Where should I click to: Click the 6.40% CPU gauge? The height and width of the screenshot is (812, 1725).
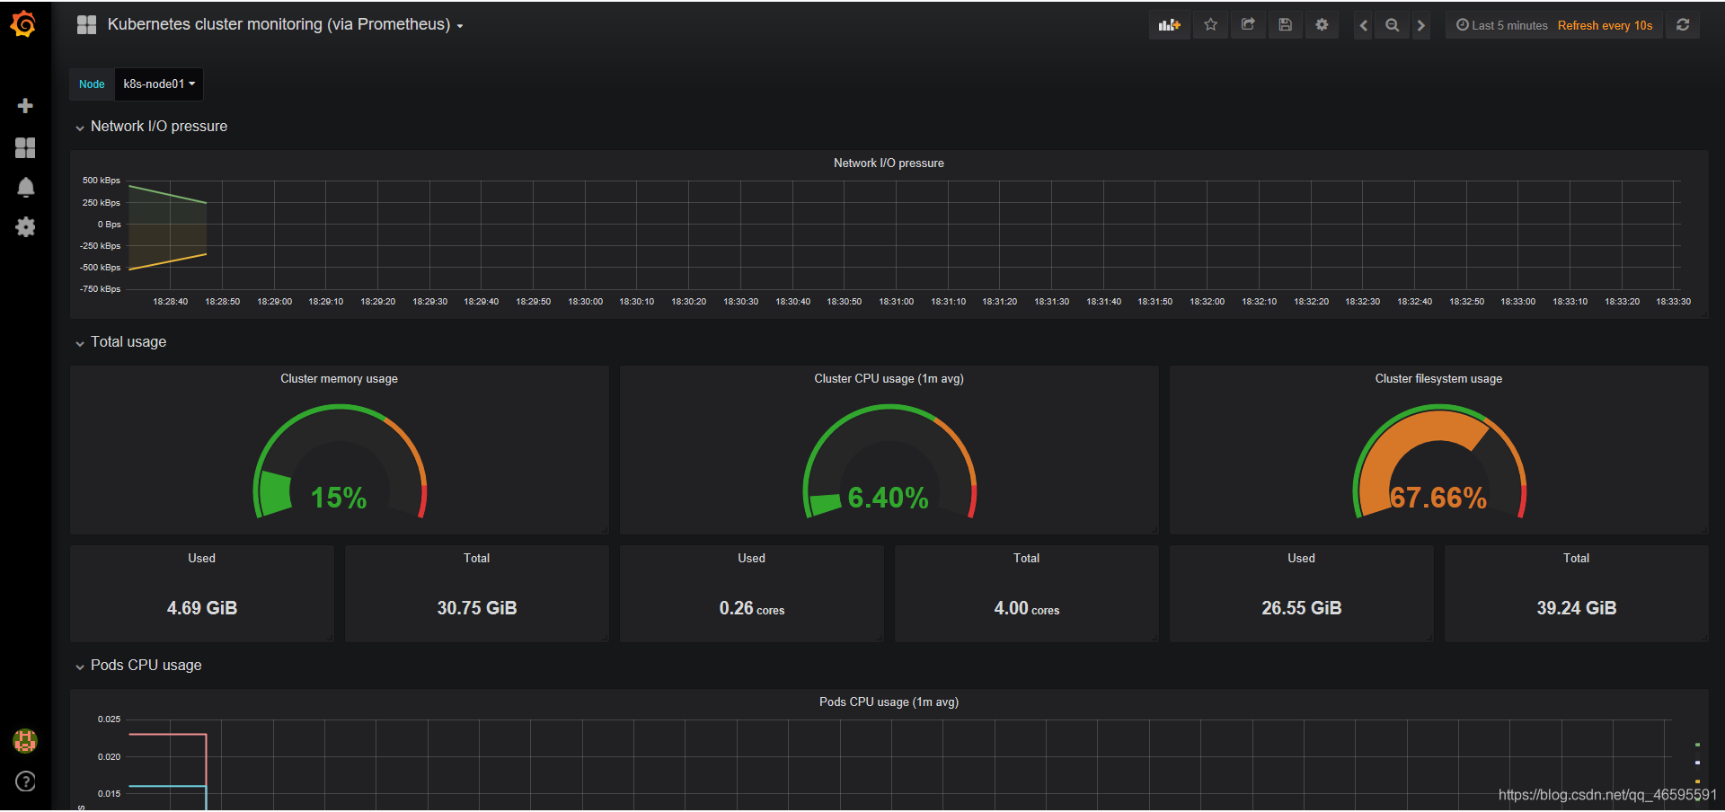(889, 462)
